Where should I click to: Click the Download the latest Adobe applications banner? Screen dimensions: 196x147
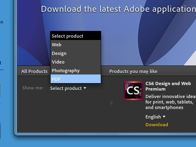[x=118, y=9]
